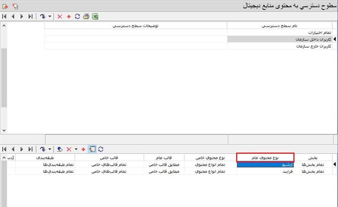Image resolution: width=338 pixels, height=207 pixels.
Task: Add new access level with red plus
Action: click(68, 16)
